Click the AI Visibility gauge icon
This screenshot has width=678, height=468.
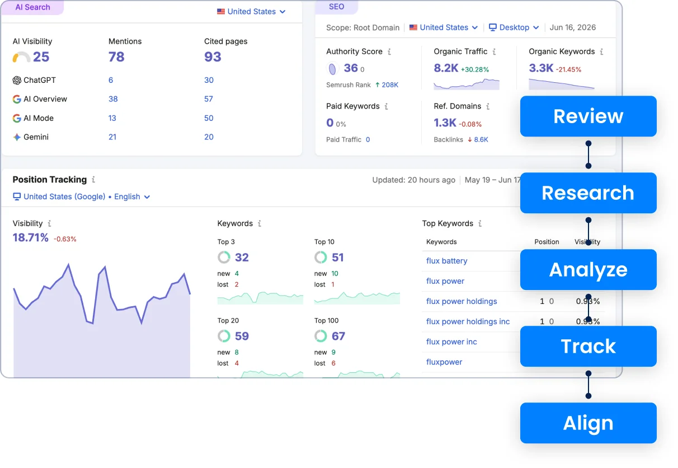[21, 57]
